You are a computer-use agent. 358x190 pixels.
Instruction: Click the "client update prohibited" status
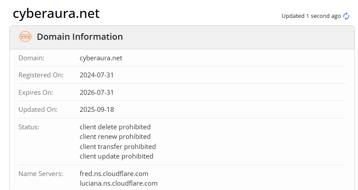(116, 156)
